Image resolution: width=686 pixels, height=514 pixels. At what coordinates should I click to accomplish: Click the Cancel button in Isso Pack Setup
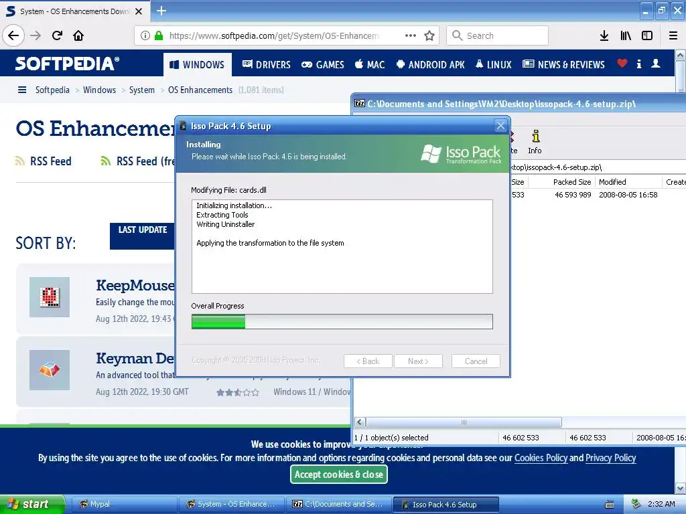(476, 361)
